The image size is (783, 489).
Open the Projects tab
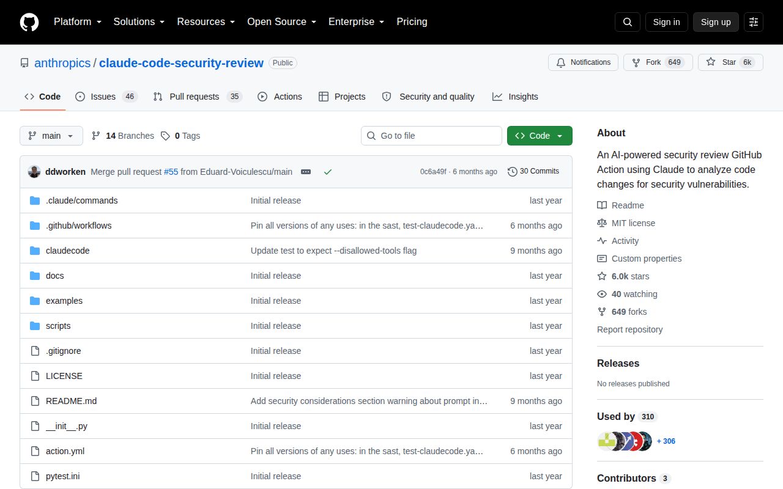(x=342, y=97)
